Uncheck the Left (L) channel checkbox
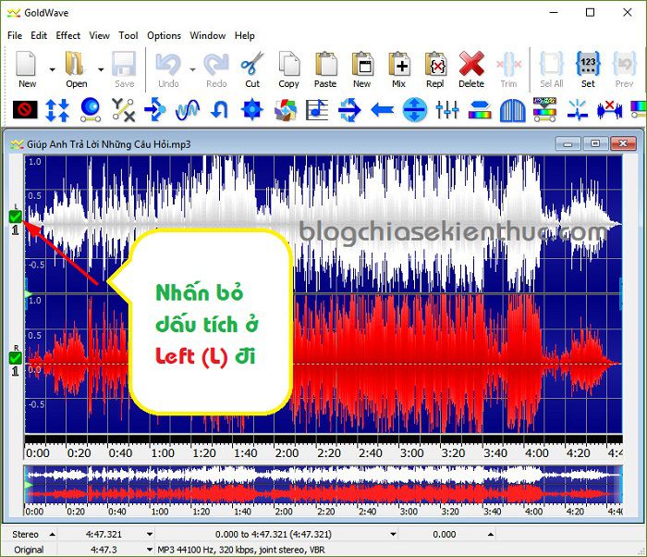 16,217
